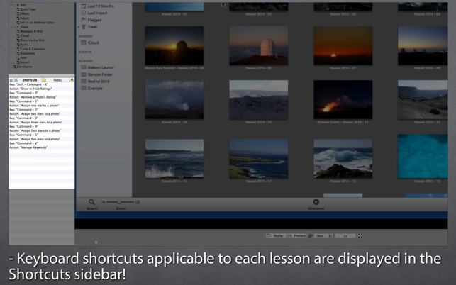Select the Hawaii 2014 - 15 wave photo
Image resolution: width=456 pixels, height=285 pixels.
[343, 159]
